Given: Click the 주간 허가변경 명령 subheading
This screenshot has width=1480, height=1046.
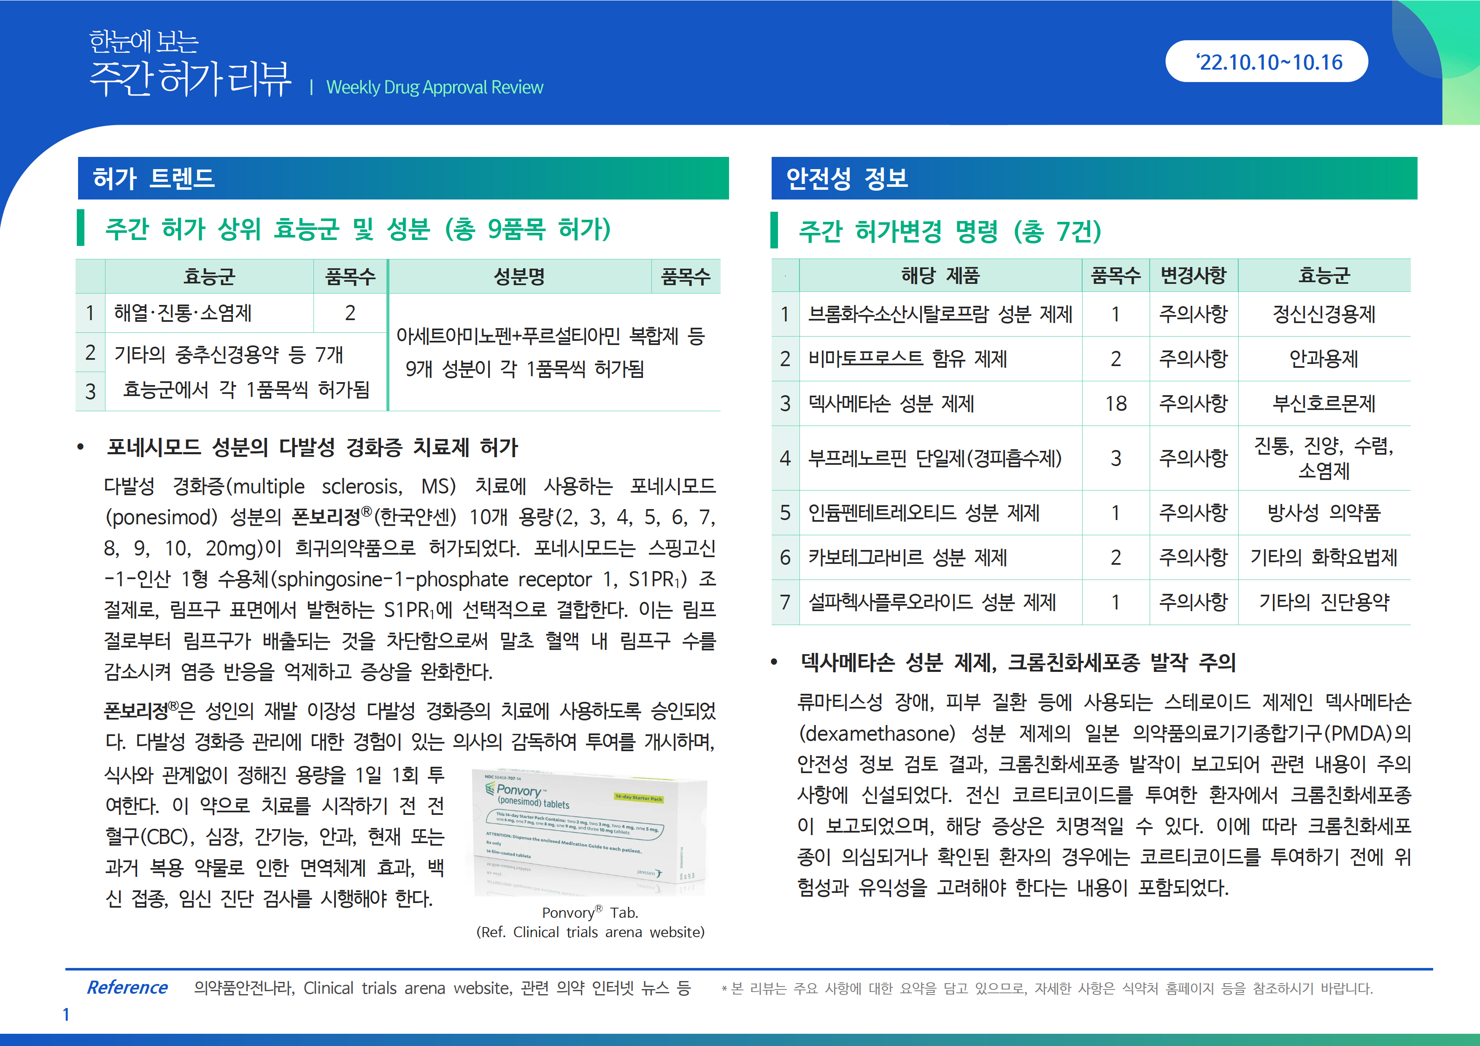Looking at the screenshot, I should 950,231.
